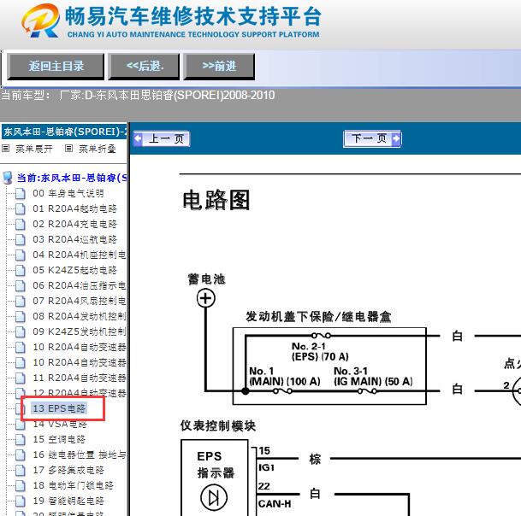The width and height of the screenshot is (521, 516).
Task: Go forward with the >>前进 button
Action: coord(219,67)
